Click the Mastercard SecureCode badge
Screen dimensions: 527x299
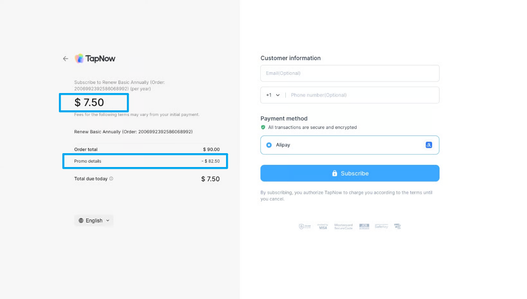pyautogui.click(x=343, y=226)
